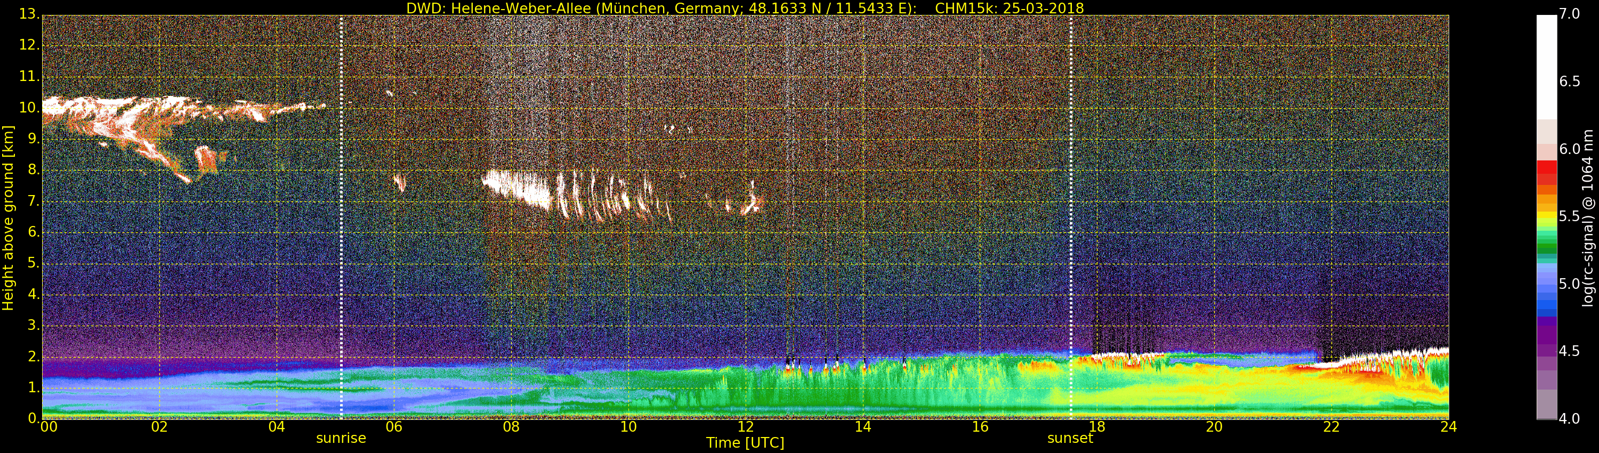Image resolution: width=1599 pixels, height=453 pixels.
Task: Click the 13 km height tick label
Action: point(29,15)
